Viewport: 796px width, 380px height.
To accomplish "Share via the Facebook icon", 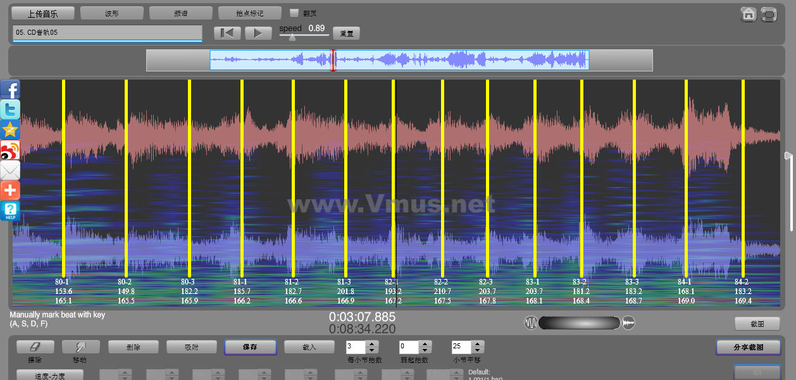I will (x=10, y=89).
